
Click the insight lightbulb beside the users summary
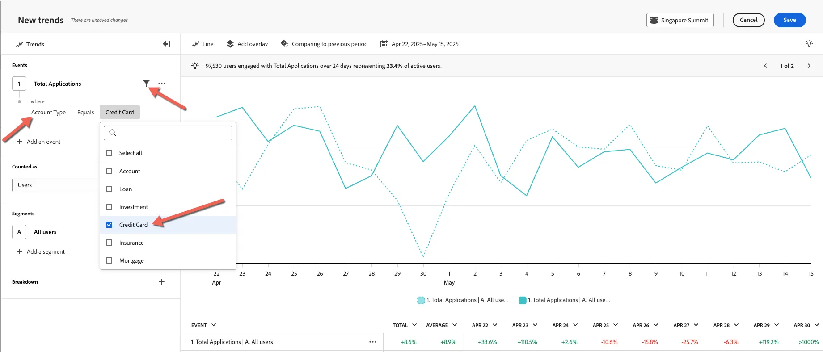tap(195, 66)
